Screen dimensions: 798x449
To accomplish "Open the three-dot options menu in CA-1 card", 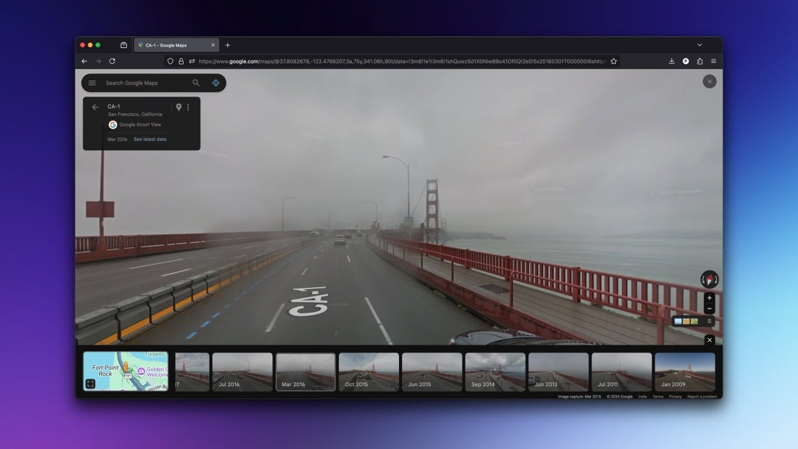I will click(x=188, y=107).
